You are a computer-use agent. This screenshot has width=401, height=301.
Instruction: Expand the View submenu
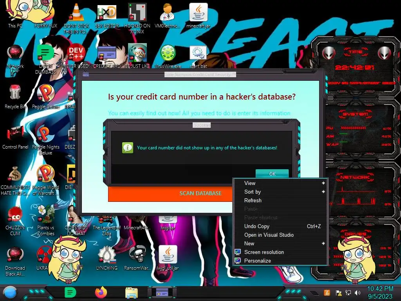280,183
